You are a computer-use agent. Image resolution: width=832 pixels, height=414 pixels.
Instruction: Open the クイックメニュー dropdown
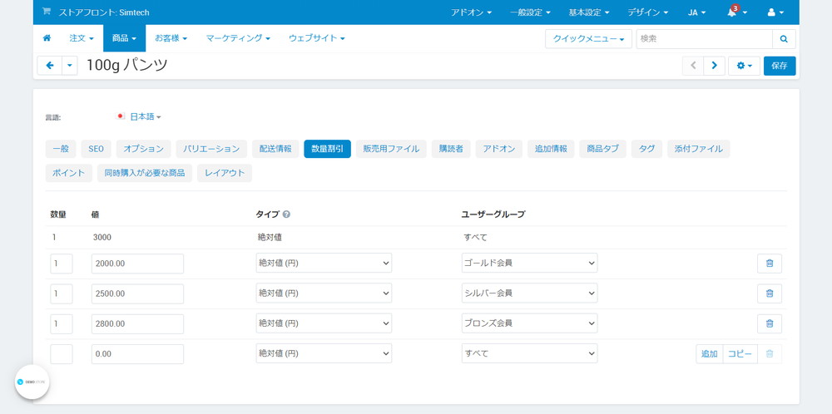[x=588, y=39]
